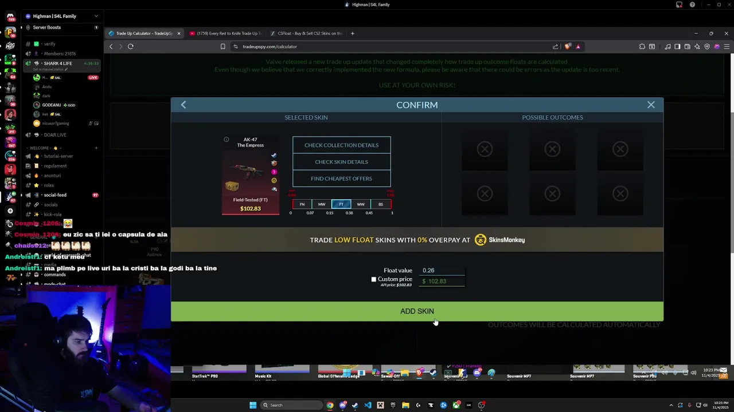The height and width of the screenshot is (412, 734).
Task: Open the roles channel
Action: coord(62,185)
